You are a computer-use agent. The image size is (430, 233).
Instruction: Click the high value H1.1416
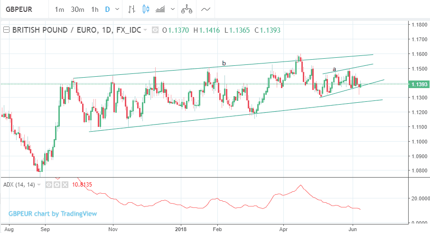(206, 30)
